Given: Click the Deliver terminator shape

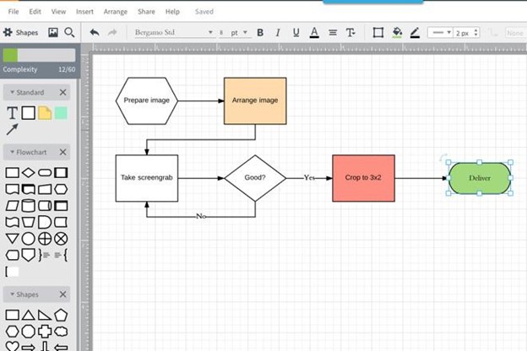Looking at the screenshot, I should tap(480, 178).
